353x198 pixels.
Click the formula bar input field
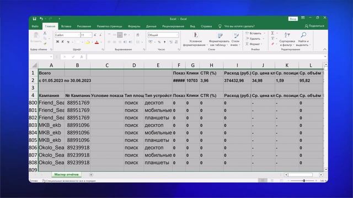pyautogui.click(x=205, y=57)
